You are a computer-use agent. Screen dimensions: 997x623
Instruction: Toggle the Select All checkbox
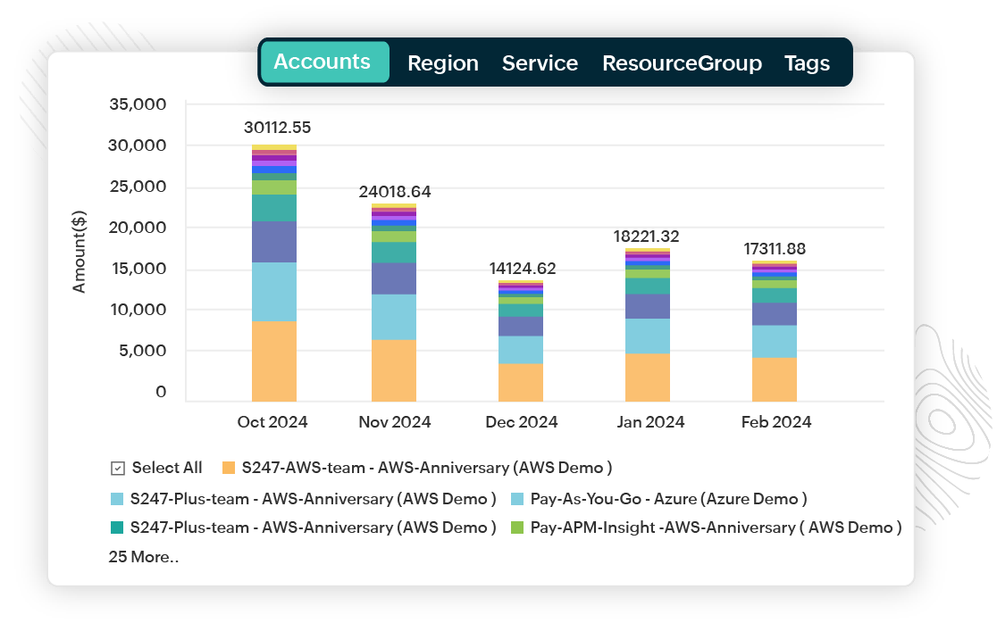117,468
